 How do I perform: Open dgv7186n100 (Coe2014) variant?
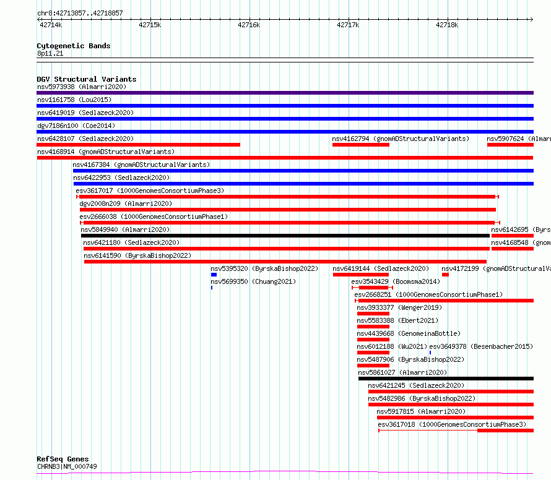click(x=76, y=126)
